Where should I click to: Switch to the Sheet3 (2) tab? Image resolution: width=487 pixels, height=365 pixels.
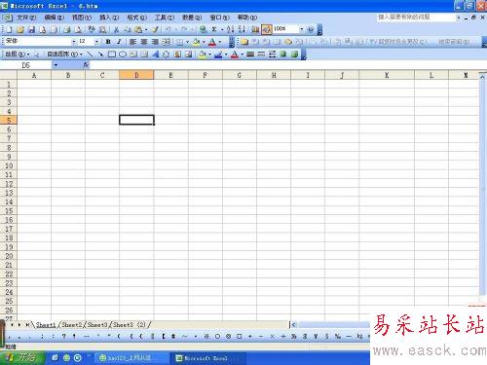[x=130, y=324]
